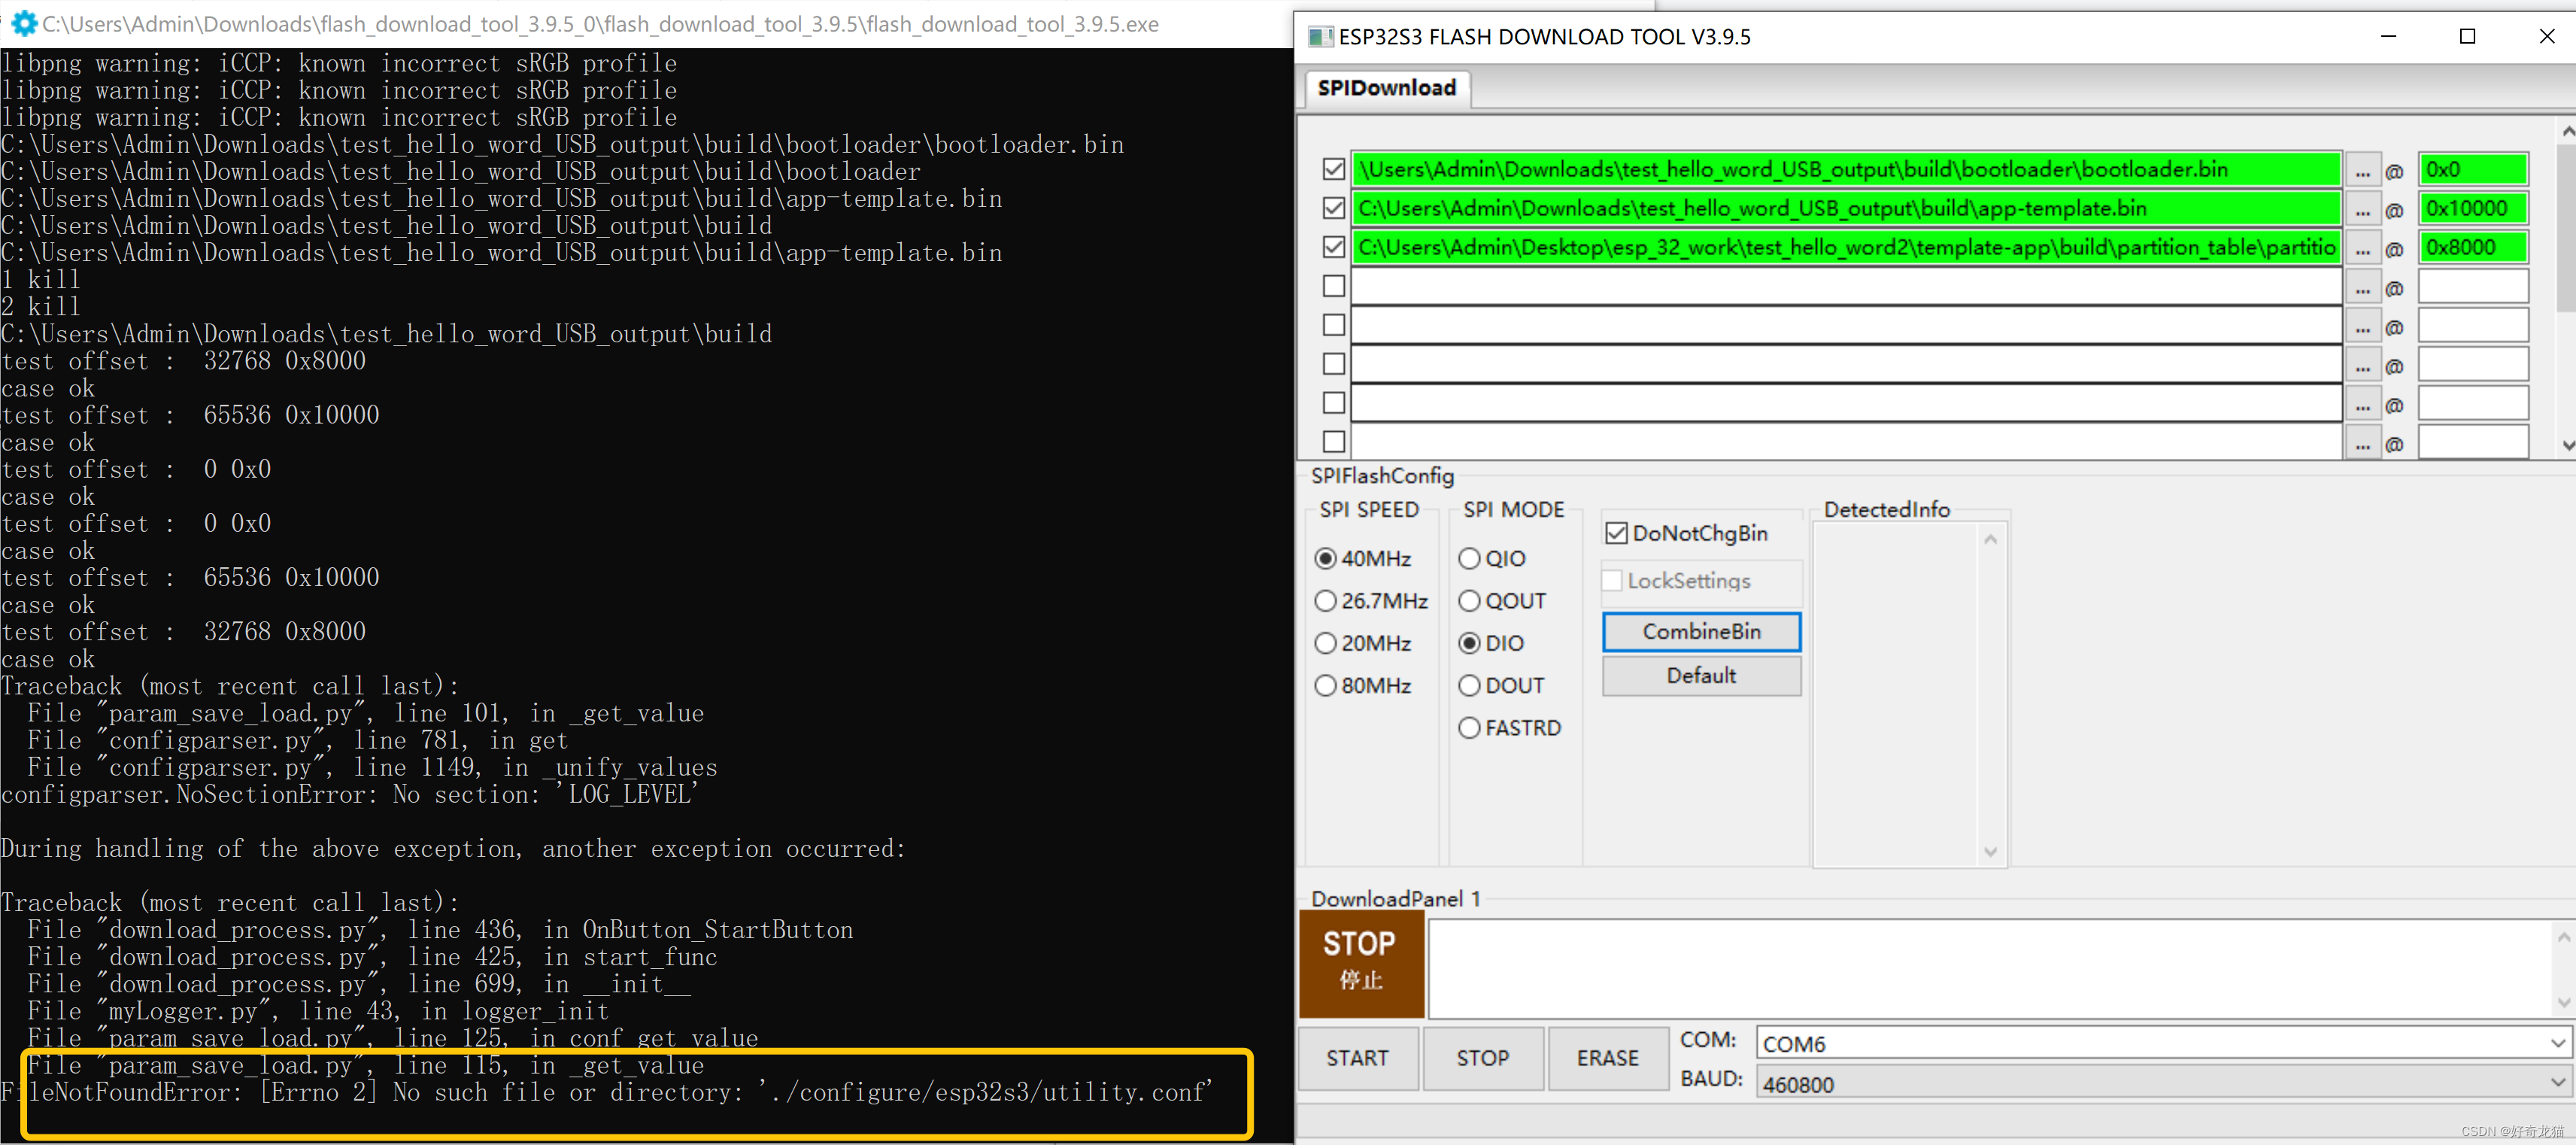Click the file list scrollbar down arrow
The height and width of the screenshot is (1145, 2576).
(x=2566, y=445)
